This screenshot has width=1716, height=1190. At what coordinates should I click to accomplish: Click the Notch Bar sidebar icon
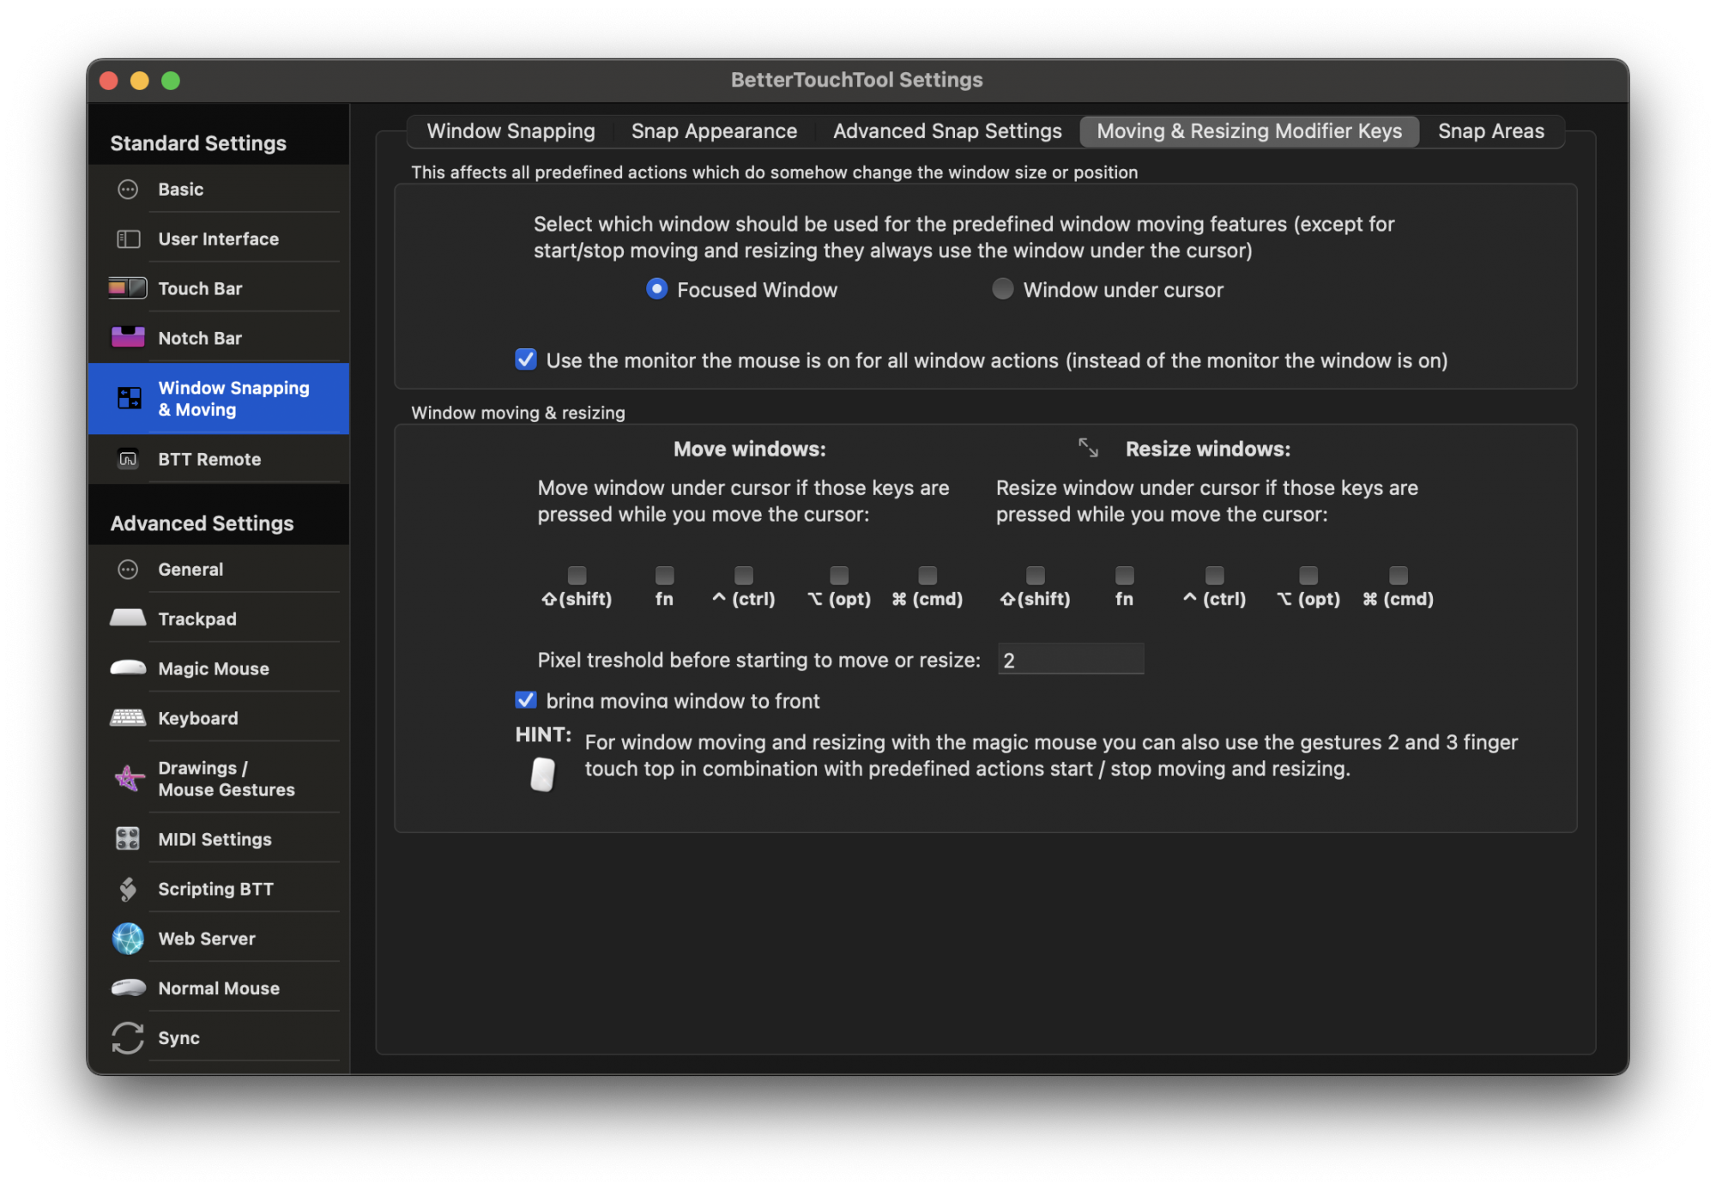(128, 337)
